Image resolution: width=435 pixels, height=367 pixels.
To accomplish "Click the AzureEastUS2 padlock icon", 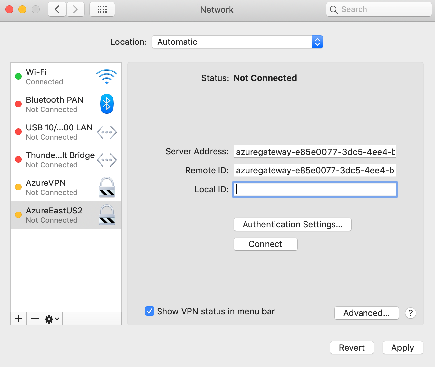I will pyautogui.click(x=107, y=215).
